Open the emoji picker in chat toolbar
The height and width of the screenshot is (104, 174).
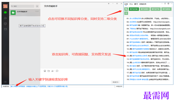click(x=45, y=71)
